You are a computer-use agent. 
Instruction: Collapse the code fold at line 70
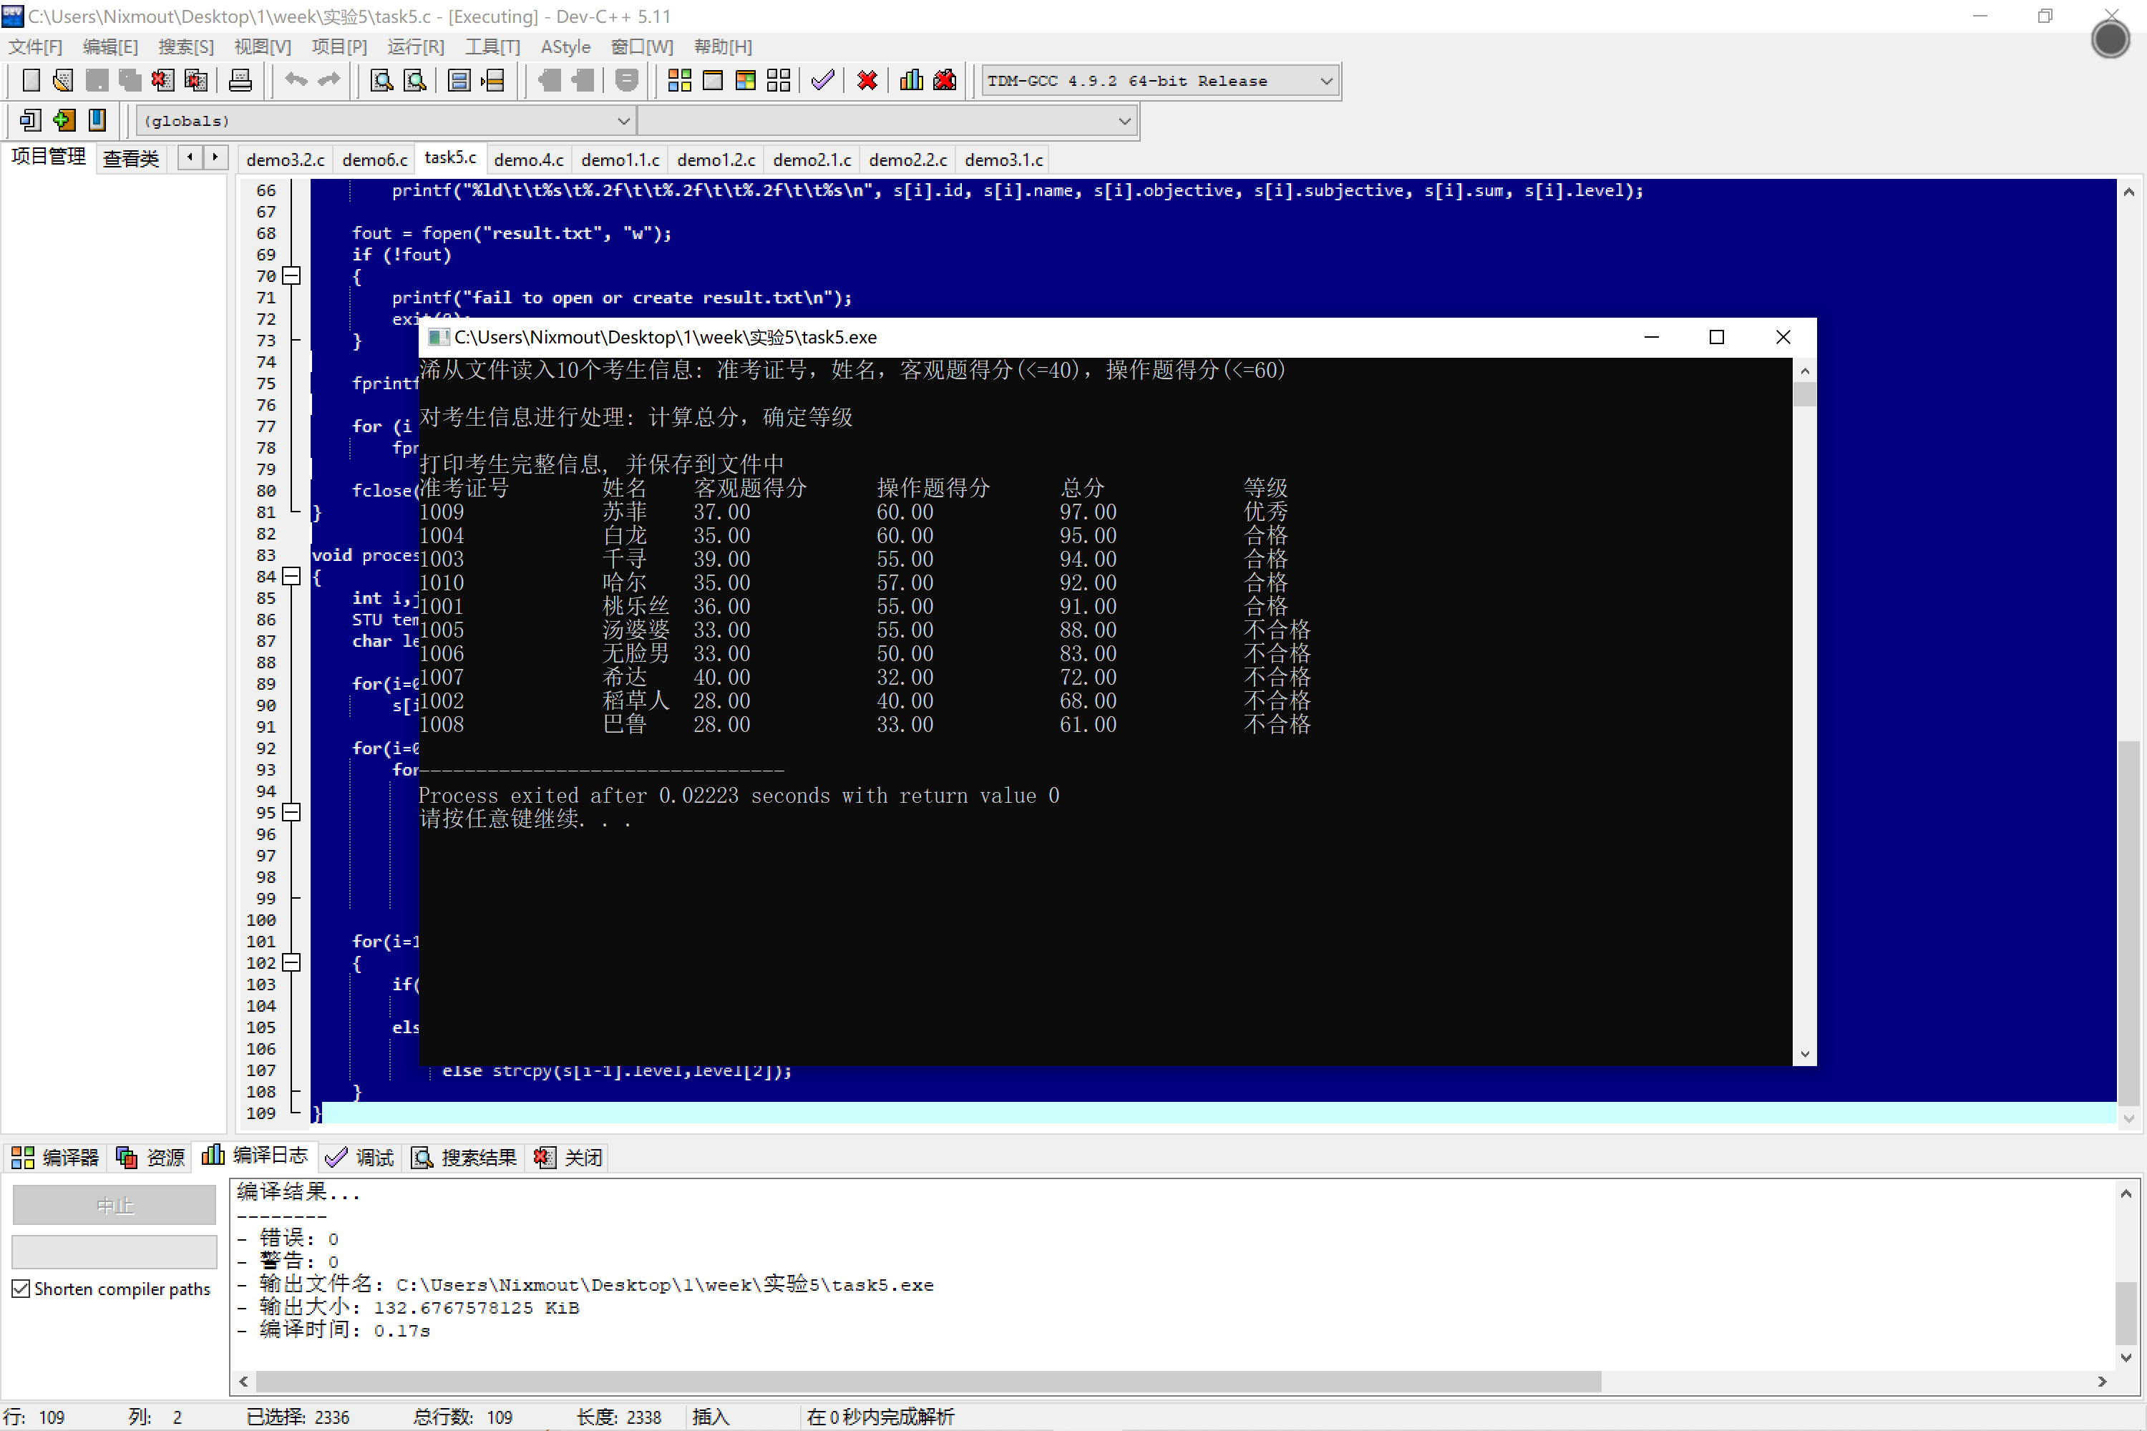coord(291,275)
